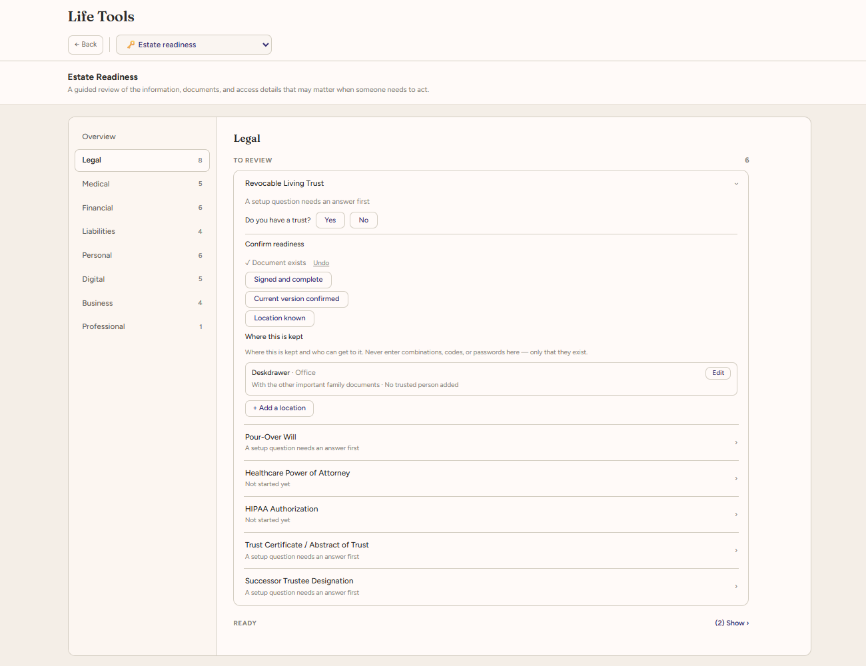Edit the Deskdrawer location entry

click(718, 373)
